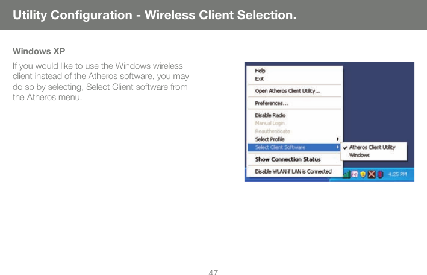Click the 4:25 PM system clock
Viewport: 427px width, 275px height.
[x=397, y=174]
